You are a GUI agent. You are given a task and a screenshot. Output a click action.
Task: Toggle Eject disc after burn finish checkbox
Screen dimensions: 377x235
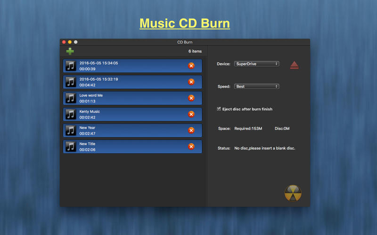219,109
